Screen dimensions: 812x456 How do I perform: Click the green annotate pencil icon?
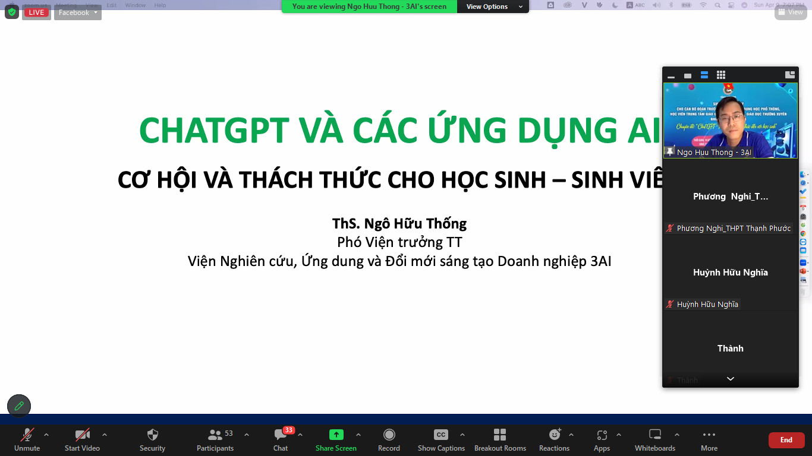tap(19, 406)
